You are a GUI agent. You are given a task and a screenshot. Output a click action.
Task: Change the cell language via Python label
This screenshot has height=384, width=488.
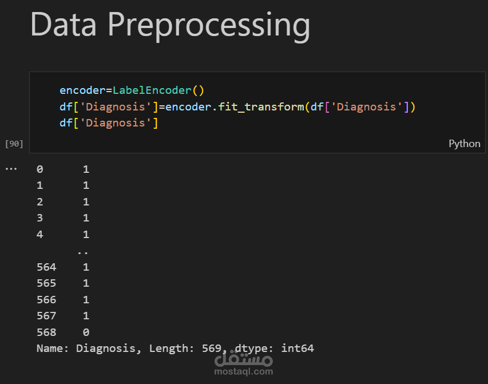click(465, 144)
